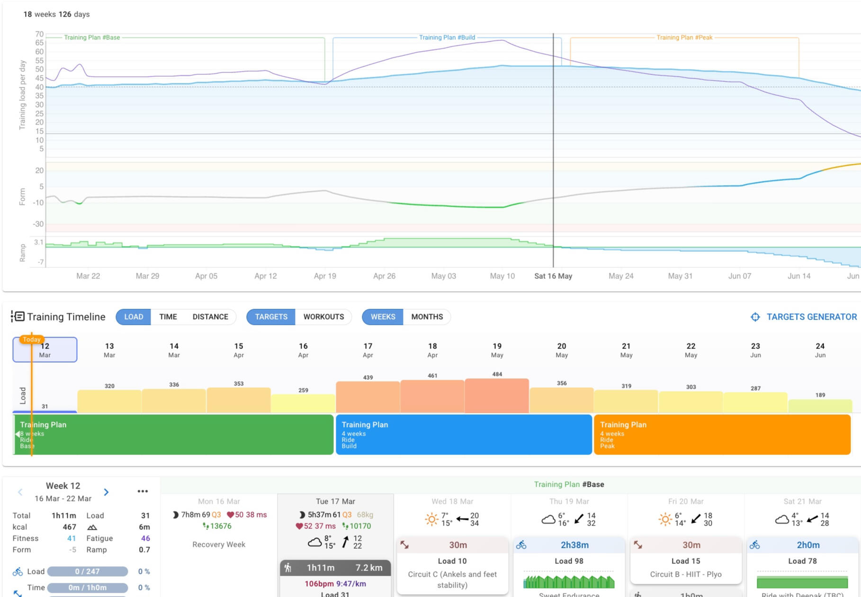This screenshot has height=597, width=861.
Task: Open the Targets Generator crosshair icon
Action: [755, 317]
